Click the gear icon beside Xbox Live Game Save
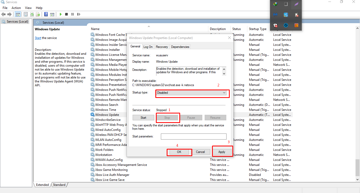The image size is (360, 193). tap(92, 180)
